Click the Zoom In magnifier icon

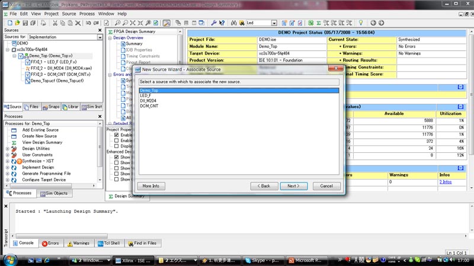[117, 23]
